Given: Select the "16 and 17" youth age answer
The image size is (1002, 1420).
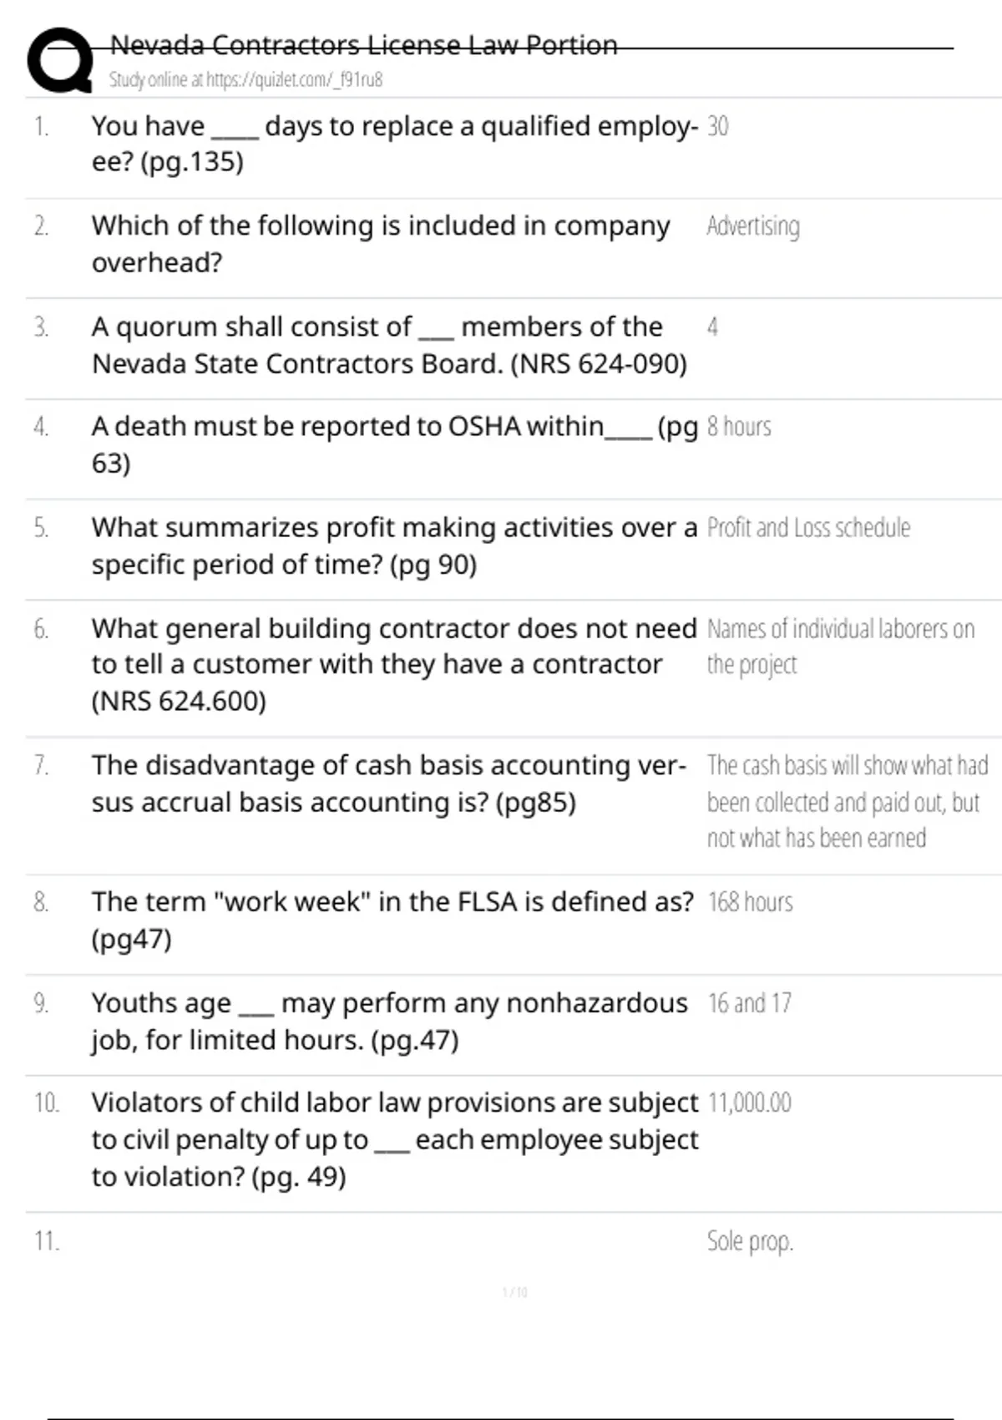Looking at the screenshot, I should (x=750, y=1003).
